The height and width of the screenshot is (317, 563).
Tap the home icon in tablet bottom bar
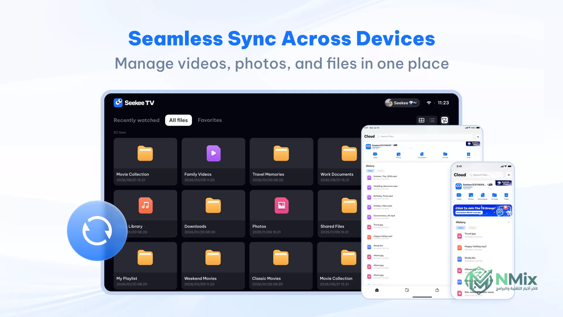377,290
